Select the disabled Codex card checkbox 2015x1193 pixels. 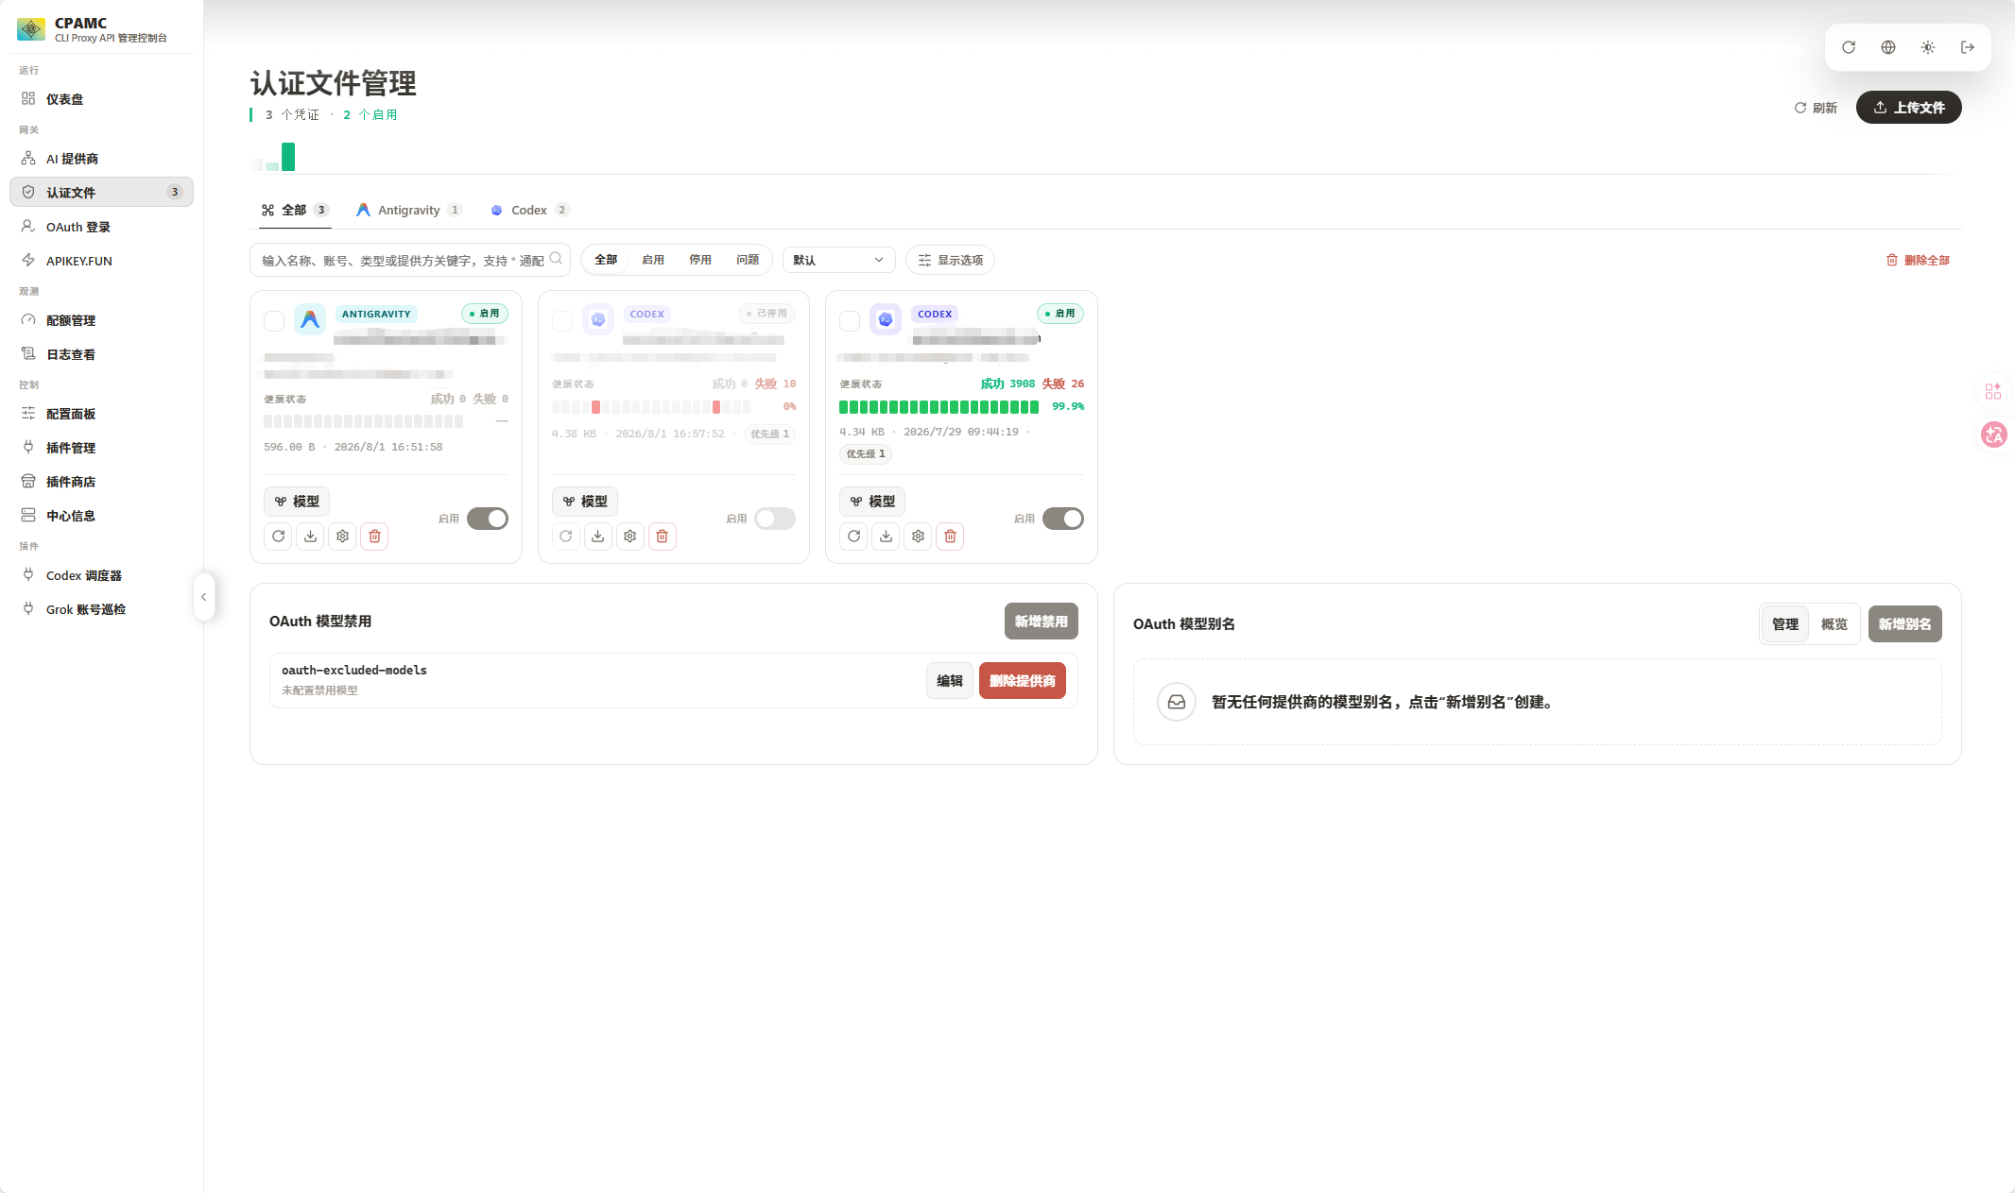562,321
